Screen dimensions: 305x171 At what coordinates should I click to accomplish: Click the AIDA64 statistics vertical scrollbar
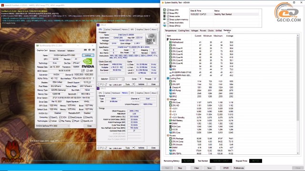[297, 78]
